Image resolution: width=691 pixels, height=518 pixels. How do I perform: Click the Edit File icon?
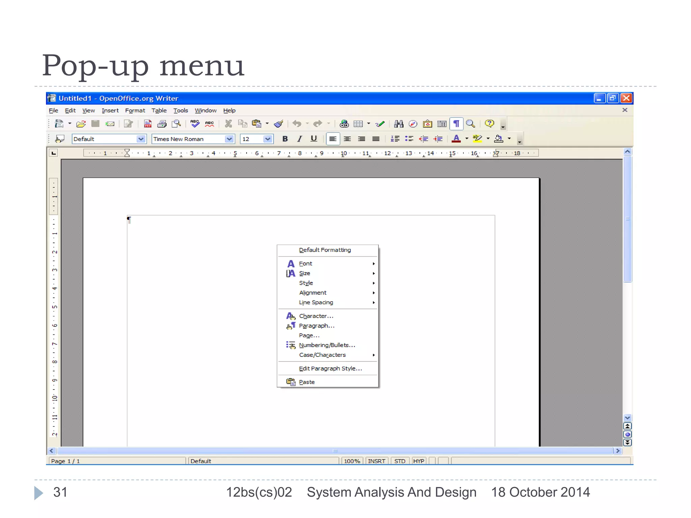pos(128,124)
